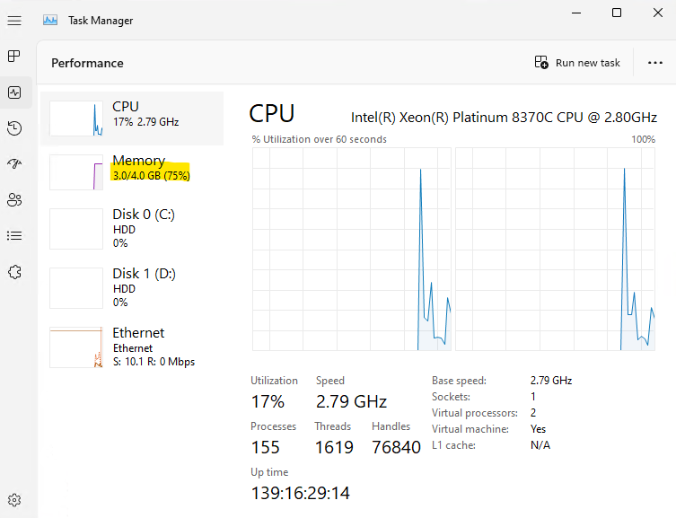This screenshot has height=518, width=676.
Task: Click Run new task button
Action: tap(577, 63)
